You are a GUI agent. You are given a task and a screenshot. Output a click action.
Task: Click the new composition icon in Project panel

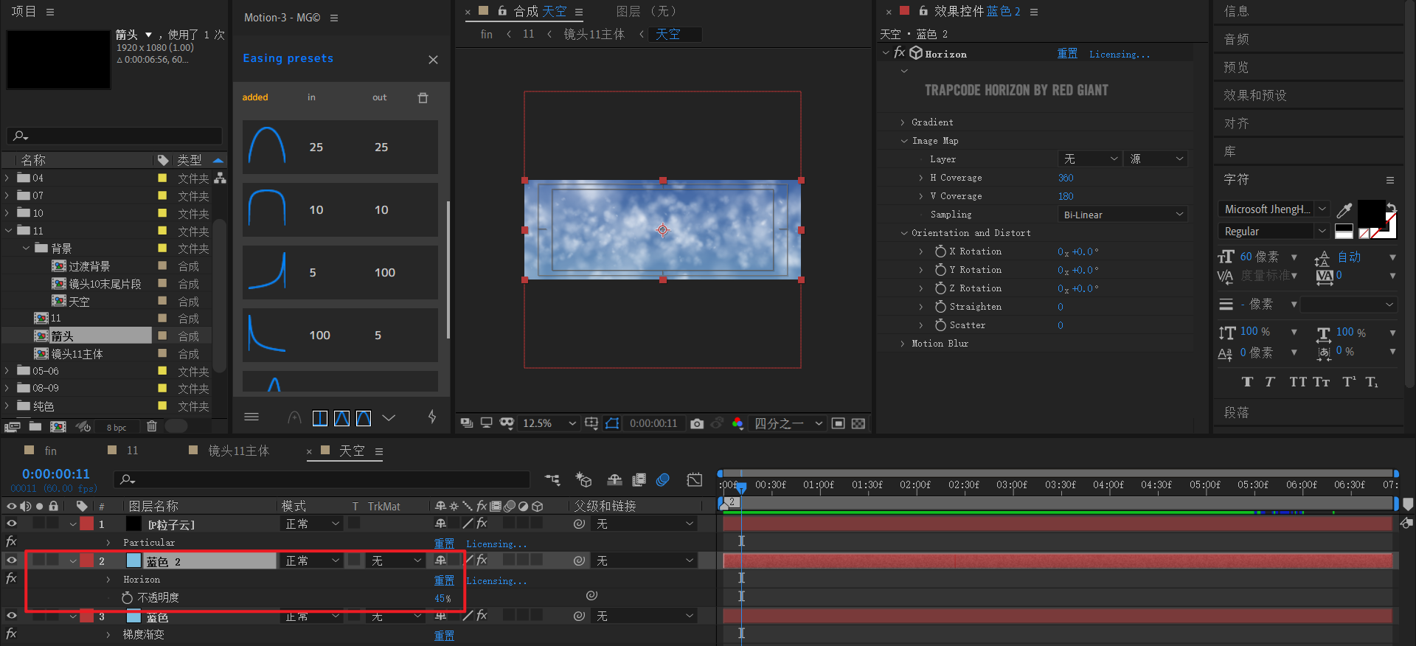[58, 426]
